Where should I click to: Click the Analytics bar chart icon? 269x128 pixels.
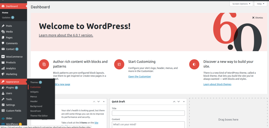tap(3, 68)
